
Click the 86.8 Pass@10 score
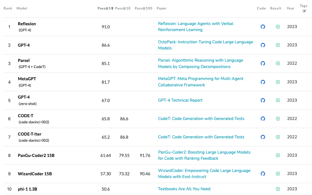124,137
